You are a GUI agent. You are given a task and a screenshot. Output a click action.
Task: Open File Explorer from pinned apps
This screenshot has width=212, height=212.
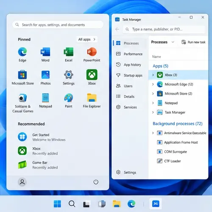coord(92,100)
